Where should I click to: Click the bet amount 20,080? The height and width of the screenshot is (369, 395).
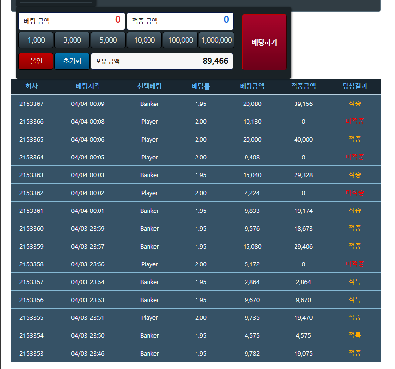(252, 104)
